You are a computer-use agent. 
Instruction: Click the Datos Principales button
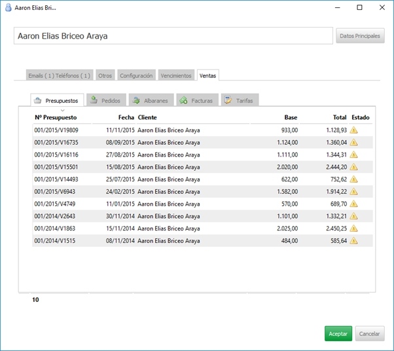point(360,36)
